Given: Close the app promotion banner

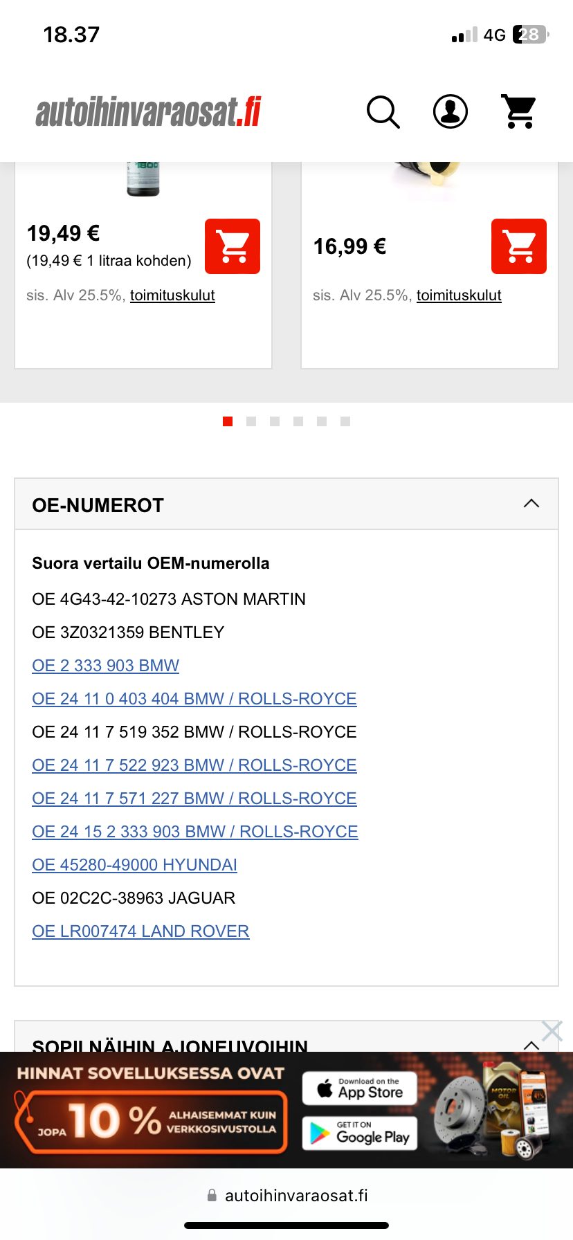Looking at the screenshot, I should click(x=552, y=1031).
